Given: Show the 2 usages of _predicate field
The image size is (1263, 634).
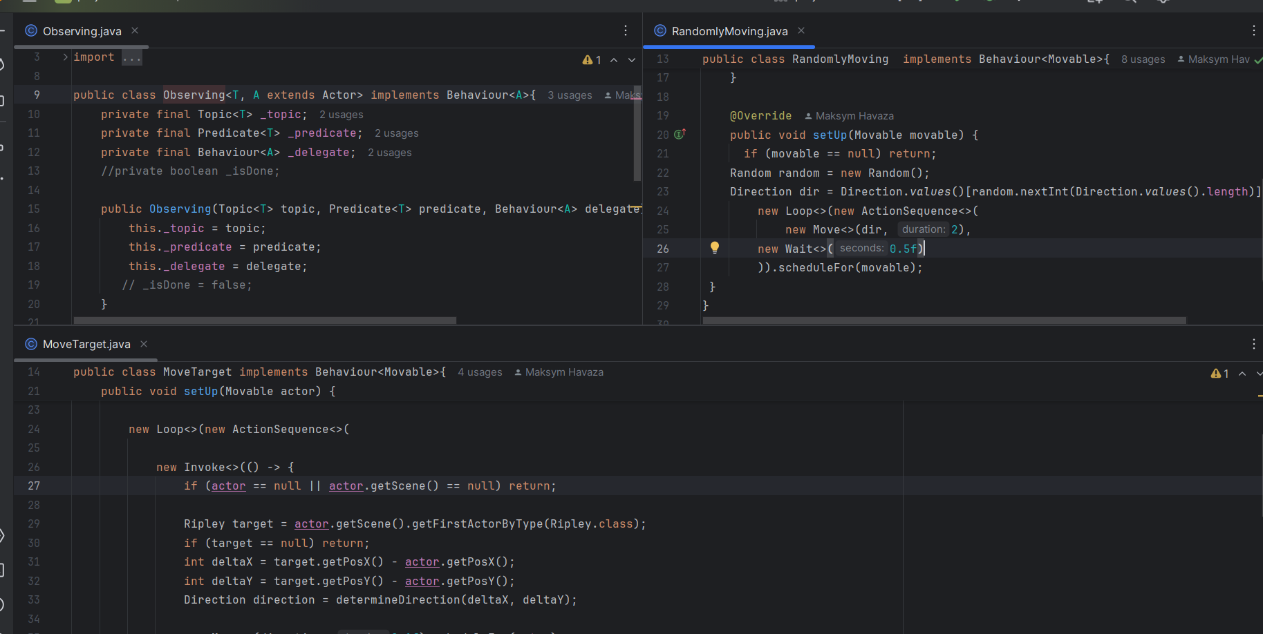Looking at the screenshot, I should point(396,133).
